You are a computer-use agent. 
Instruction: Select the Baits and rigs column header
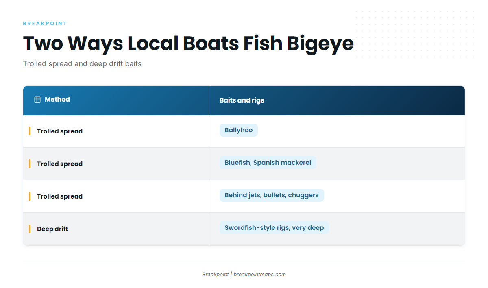337,100
